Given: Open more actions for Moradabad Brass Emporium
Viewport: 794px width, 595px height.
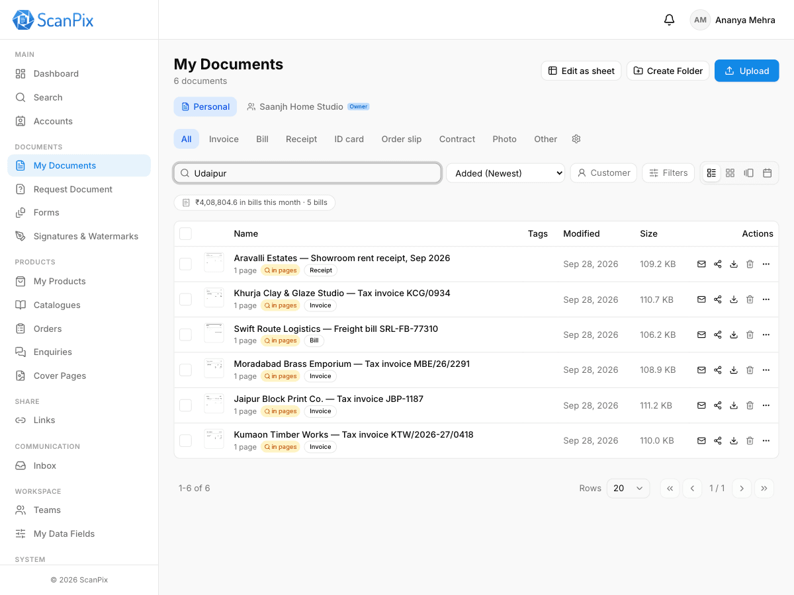Looking at the screenshot, I should point(766,370).
